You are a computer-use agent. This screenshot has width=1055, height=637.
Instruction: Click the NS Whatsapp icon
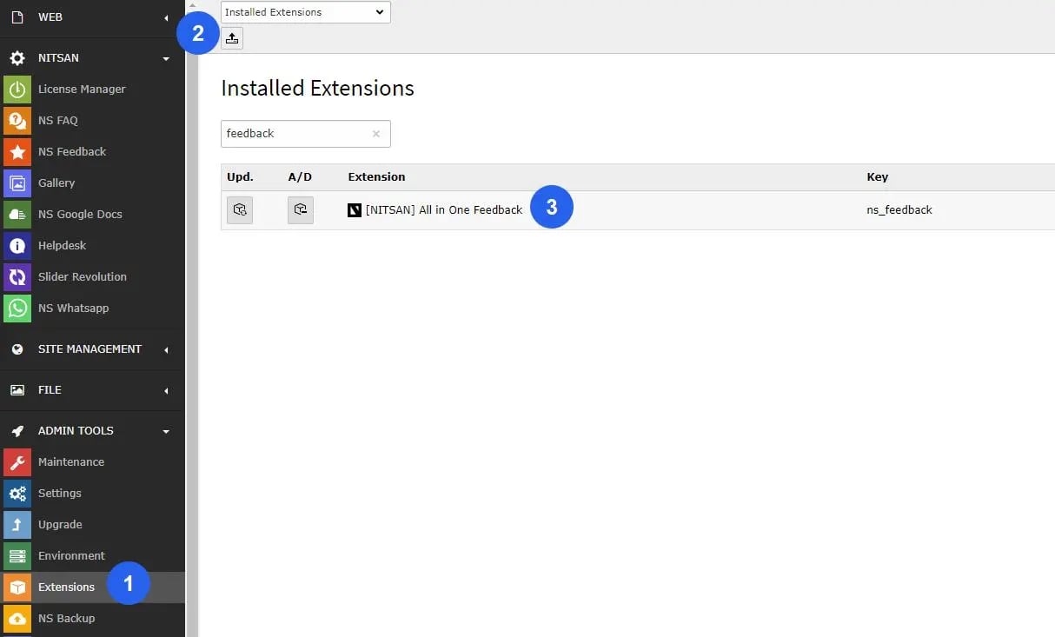click(x=17, y=308)
